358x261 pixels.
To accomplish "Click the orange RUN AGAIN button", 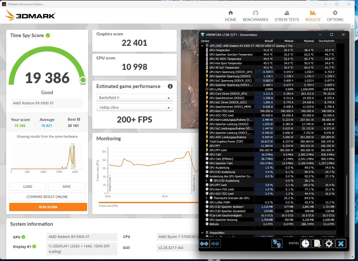I will tap(48, 207).
